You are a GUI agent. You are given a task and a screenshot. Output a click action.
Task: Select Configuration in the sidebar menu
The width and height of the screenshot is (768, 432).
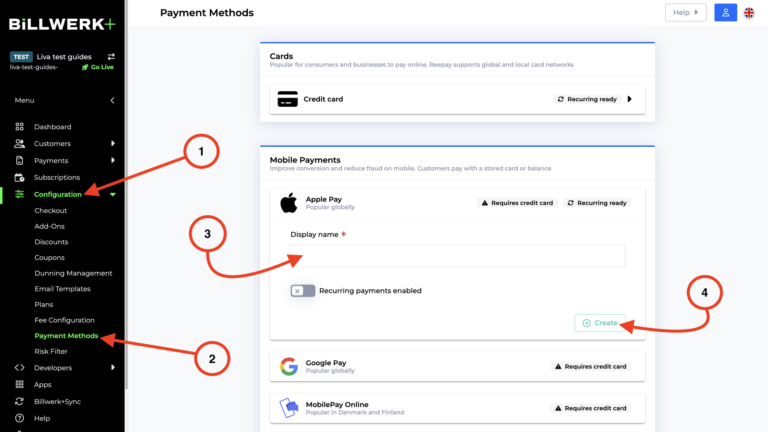[x=58, y=194]
